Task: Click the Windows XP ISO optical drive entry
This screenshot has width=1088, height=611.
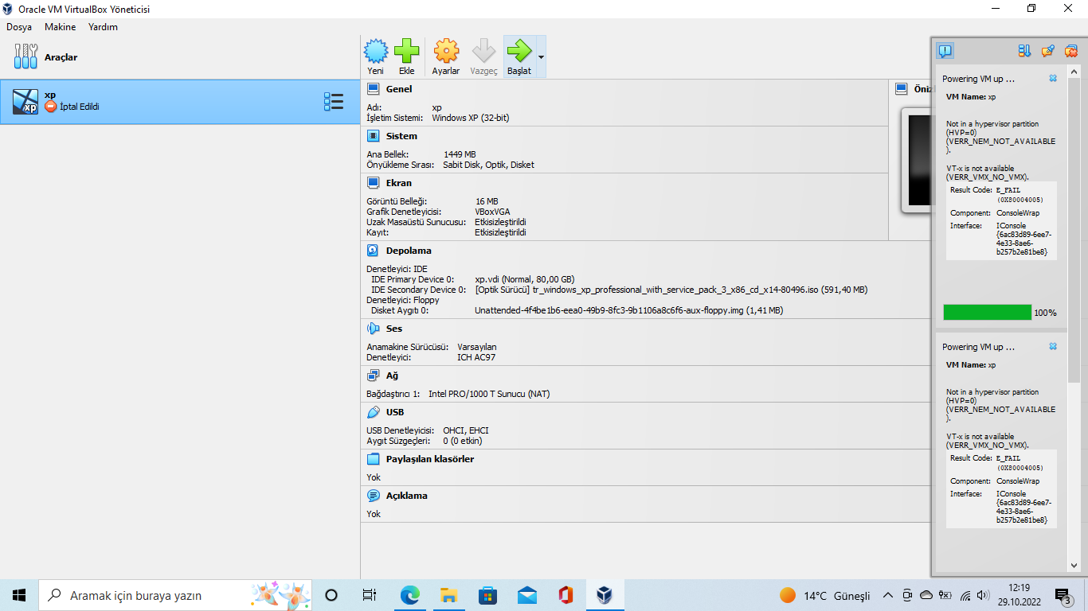Action: pyautogui.click(x=671, y=290)
